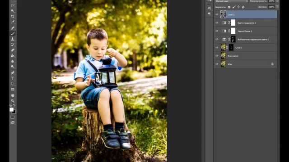Image resolution: width=289 pixels, height=162 pixels.
Task: Select the Dodge tool
Action: 13,67
